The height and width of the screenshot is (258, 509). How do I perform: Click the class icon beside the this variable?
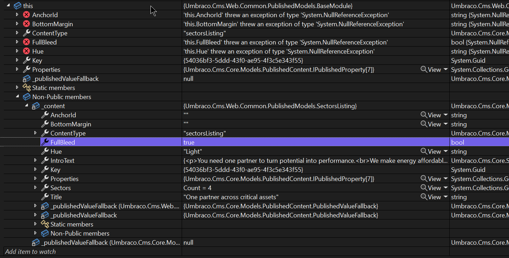[x=17, y=6]
